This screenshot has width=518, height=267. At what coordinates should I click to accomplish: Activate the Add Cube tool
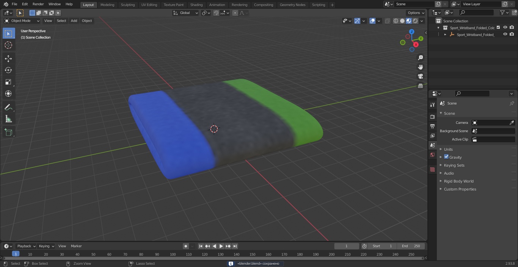pyautogui.click(x=8, y=132)
